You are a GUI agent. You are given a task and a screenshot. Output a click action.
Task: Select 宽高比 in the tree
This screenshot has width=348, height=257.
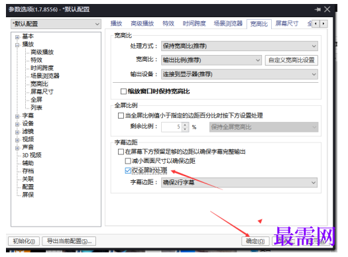tap(39, 84)
